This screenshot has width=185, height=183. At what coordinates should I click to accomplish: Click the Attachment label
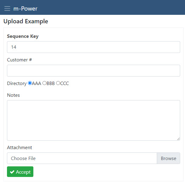click(19, 148)
